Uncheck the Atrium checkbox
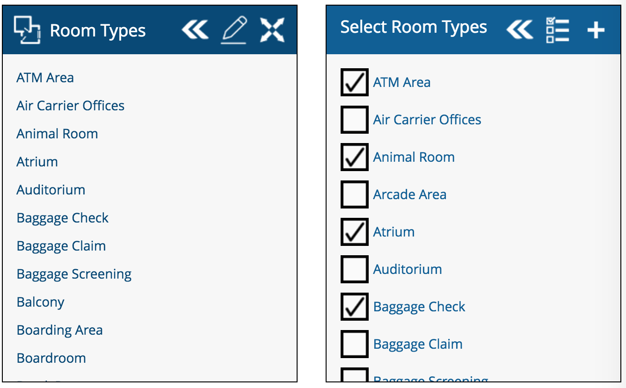The width and height of the screenshot is (626, 388). 354,232
